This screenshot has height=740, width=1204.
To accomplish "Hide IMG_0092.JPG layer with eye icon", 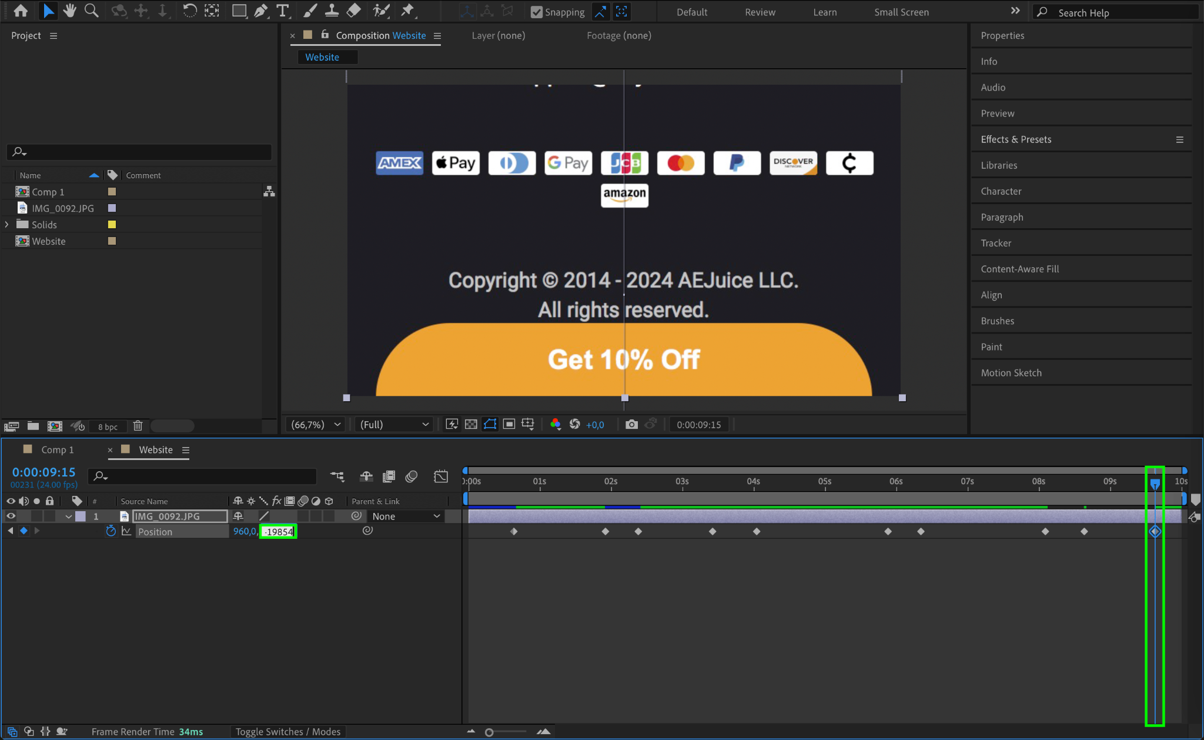I will [x=11, y=516].
